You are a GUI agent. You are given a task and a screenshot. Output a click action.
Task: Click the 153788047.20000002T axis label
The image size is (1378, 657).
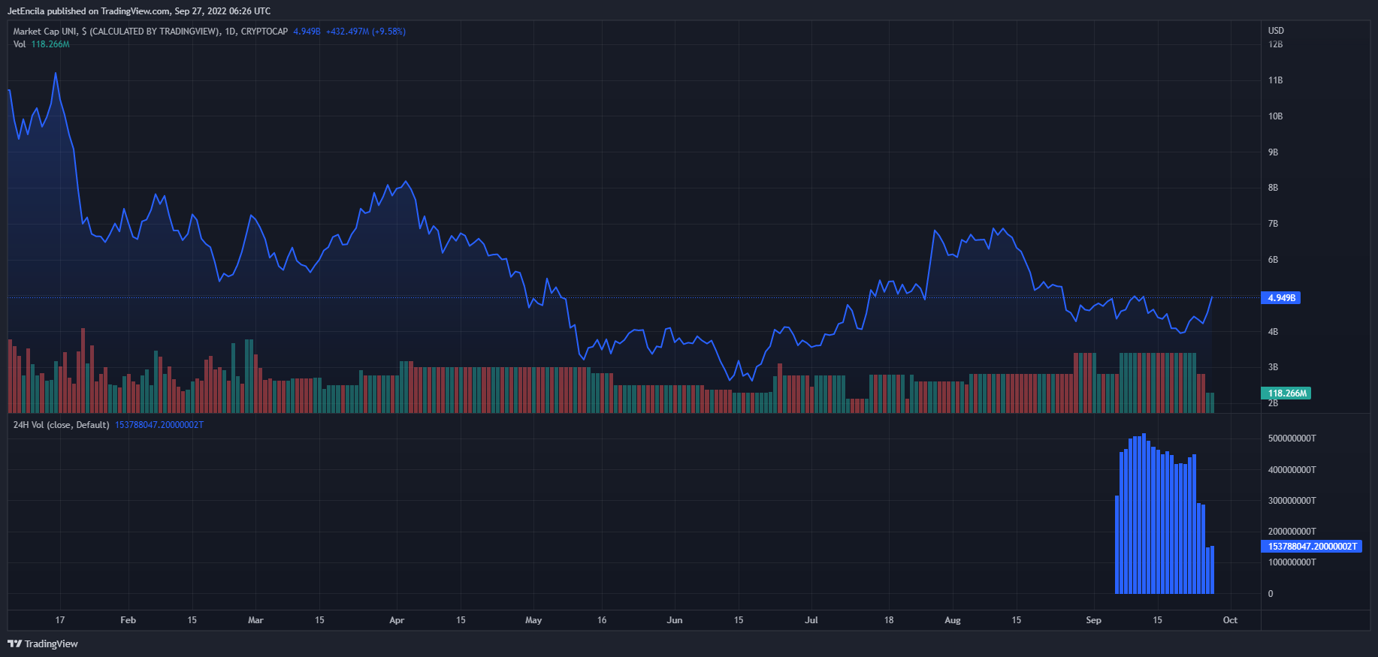click(1312, 547)
